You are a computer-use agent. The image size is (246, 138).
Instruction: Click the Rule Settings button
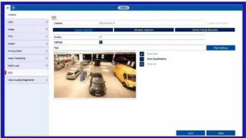(x=221, y=48)
